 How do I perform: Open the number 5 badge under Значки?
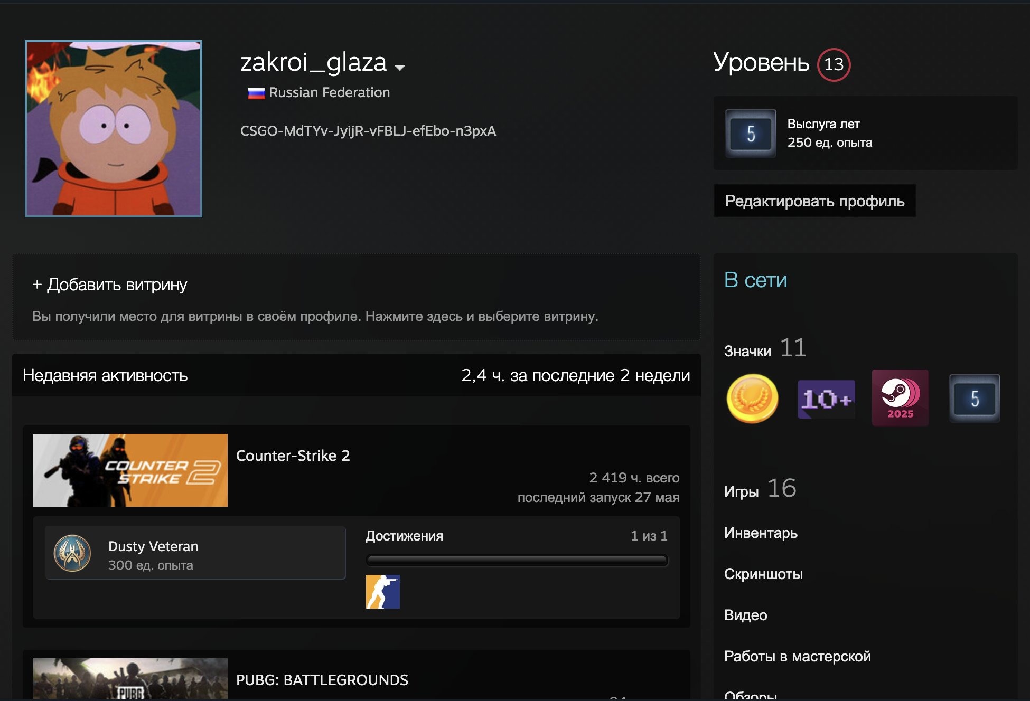click(x=975, y=399)
